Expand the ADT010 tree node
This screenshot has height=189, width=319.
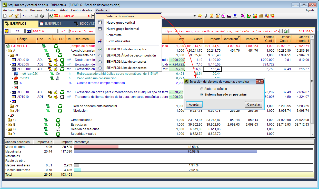pyautogui.click(x=14, y=97)
